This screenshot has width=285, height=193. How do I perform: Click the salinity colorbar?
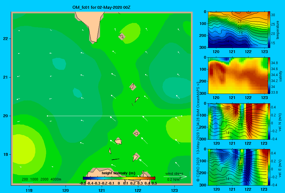(269, 75)
